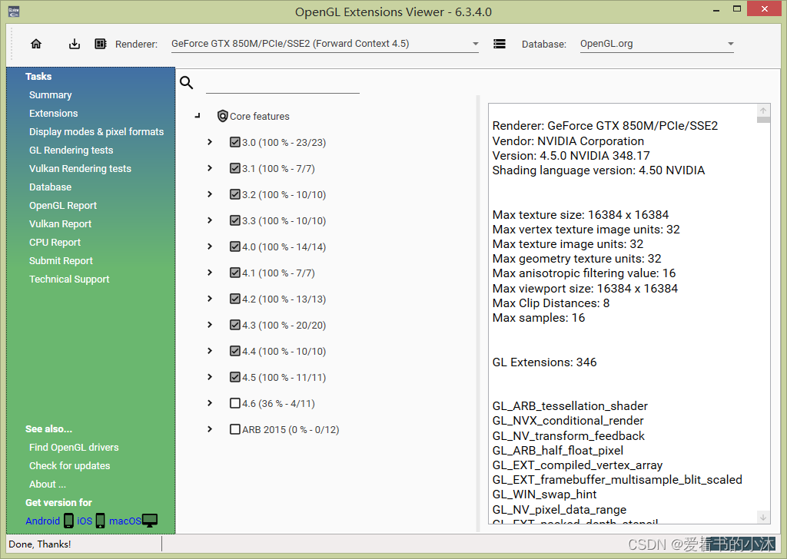Viewport: 787px width, 559px height.
Task: Click the Android version link
Action: pyautogui.click(x=43, y=521)
